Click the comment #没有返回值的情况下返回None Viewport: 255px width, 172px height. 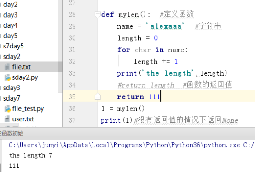[x=186, y=120]
